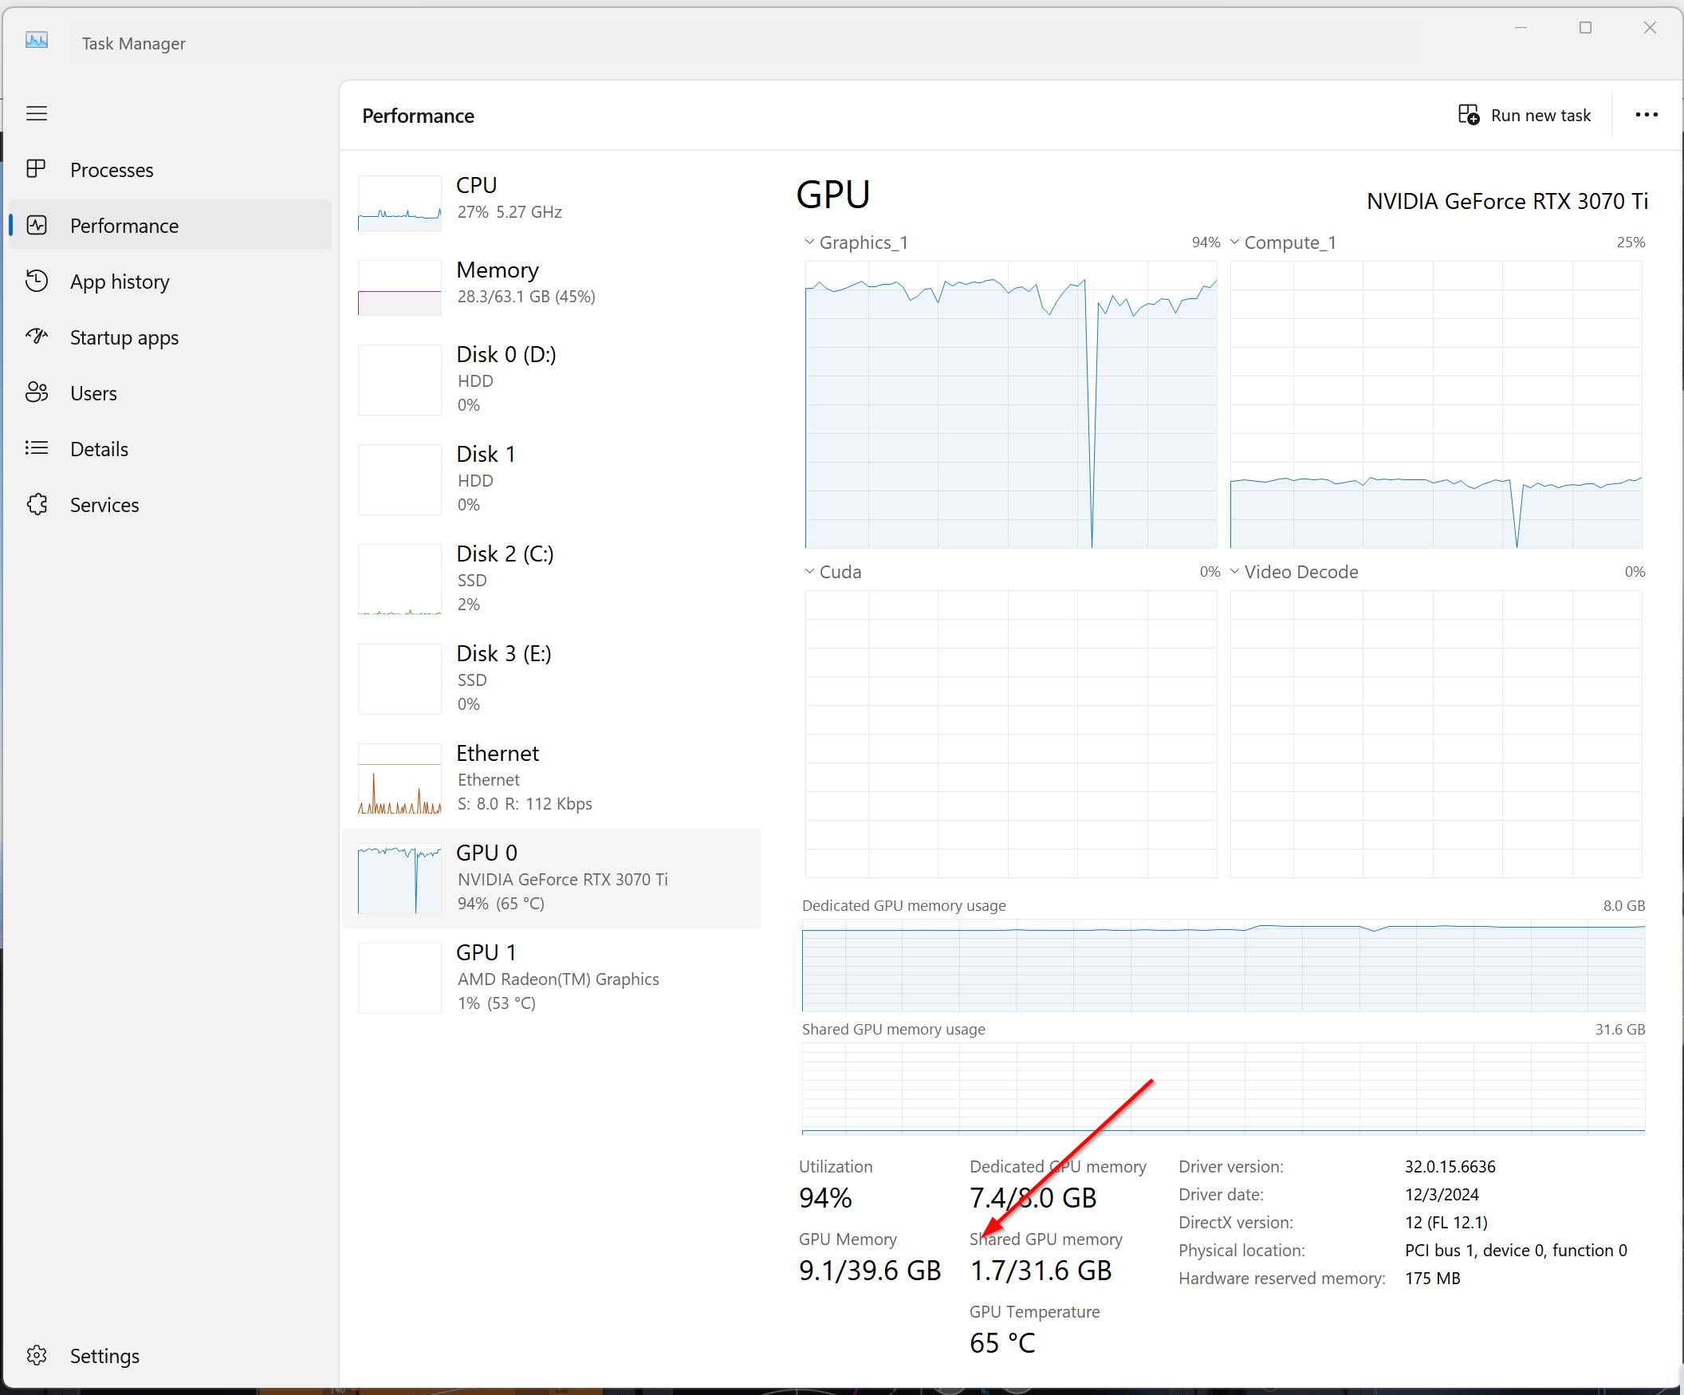The height and width of the screenshot is (1395, 1684).
Task: Open the Details list icon
Action: click(36, 448)
